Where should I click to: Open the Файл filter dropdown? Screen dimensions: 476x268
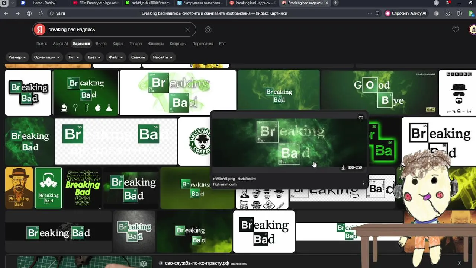click(116, 57)
